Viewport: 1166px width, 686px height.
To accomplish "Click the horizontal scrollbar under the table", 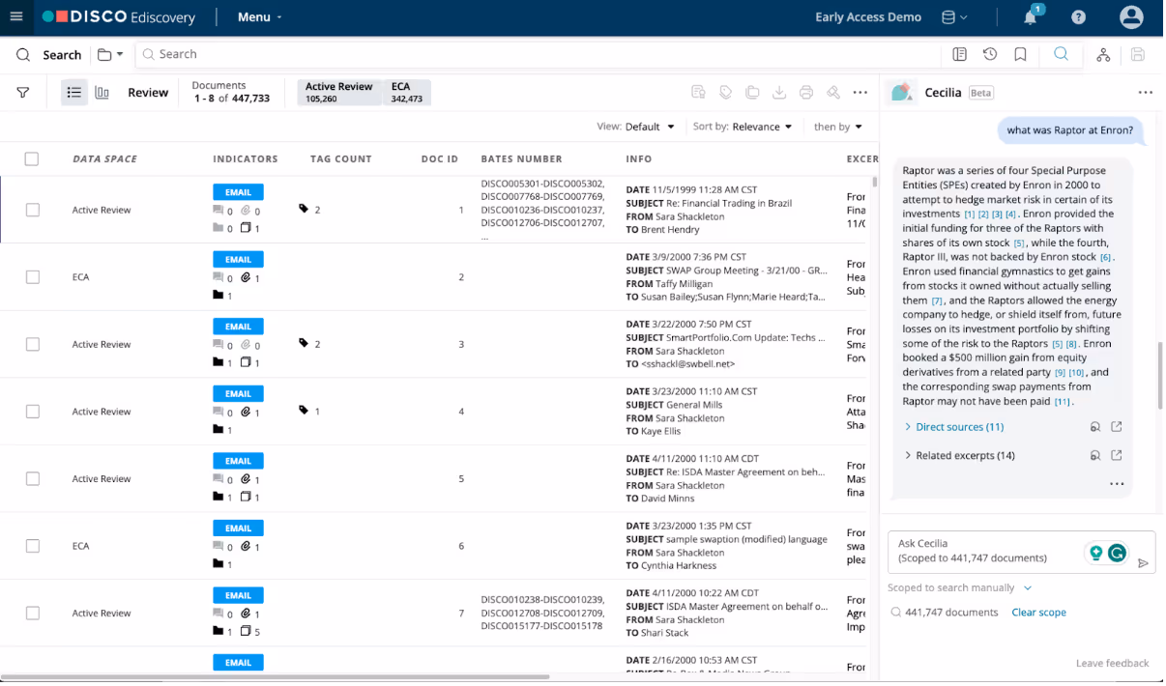I will pos(276,677).
